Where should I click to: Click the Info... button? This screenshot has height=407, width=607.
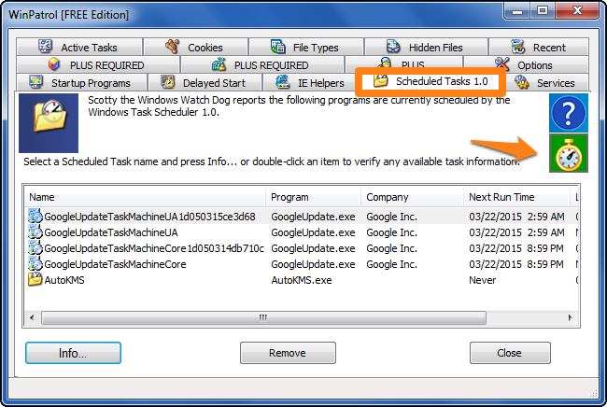[x=73, y=353]
